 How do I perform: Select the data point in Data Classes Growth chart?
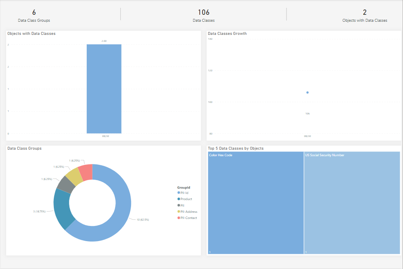[307, 93]
